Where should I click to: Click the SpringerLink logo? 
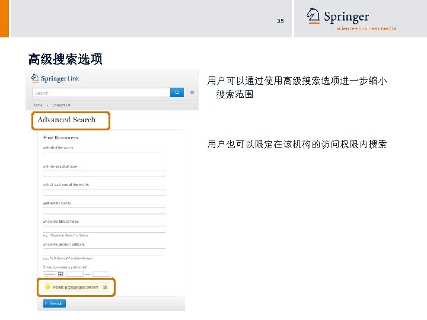(x=55, y=78)
